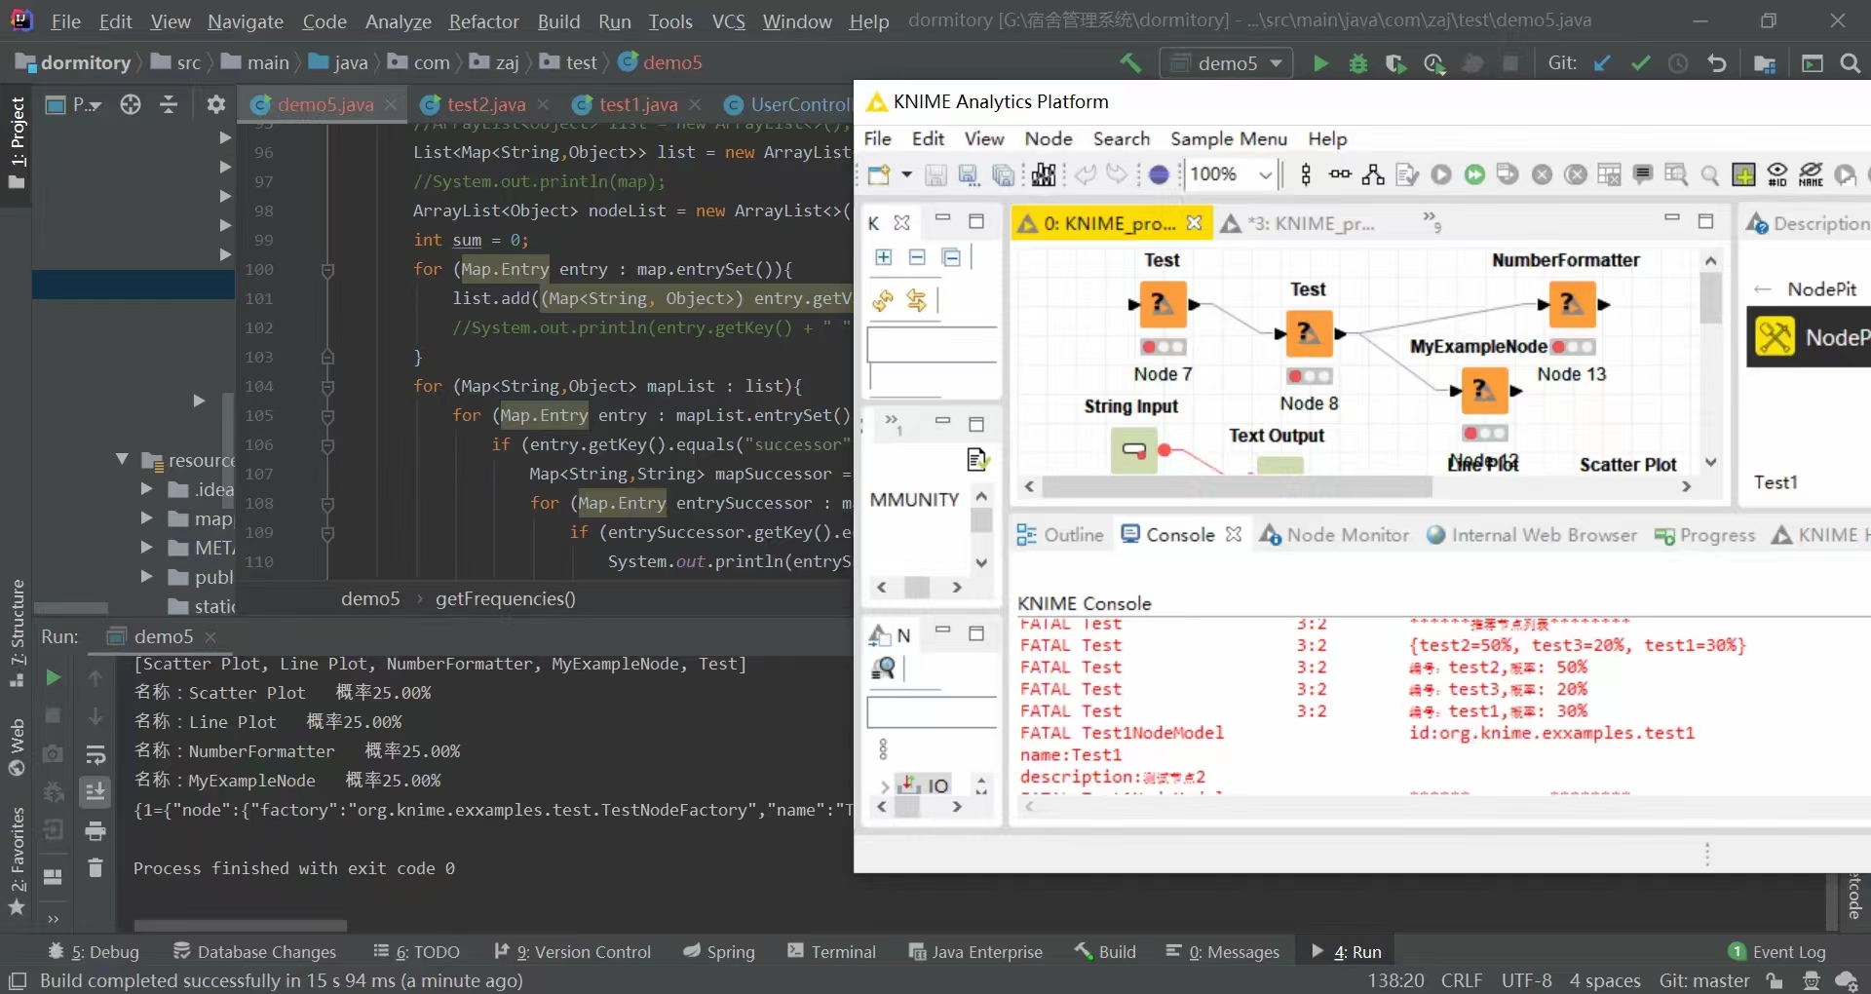Select MyExampleNode in KNIME workflow
1871x994 pixels.
click(x=1483, y=390)
